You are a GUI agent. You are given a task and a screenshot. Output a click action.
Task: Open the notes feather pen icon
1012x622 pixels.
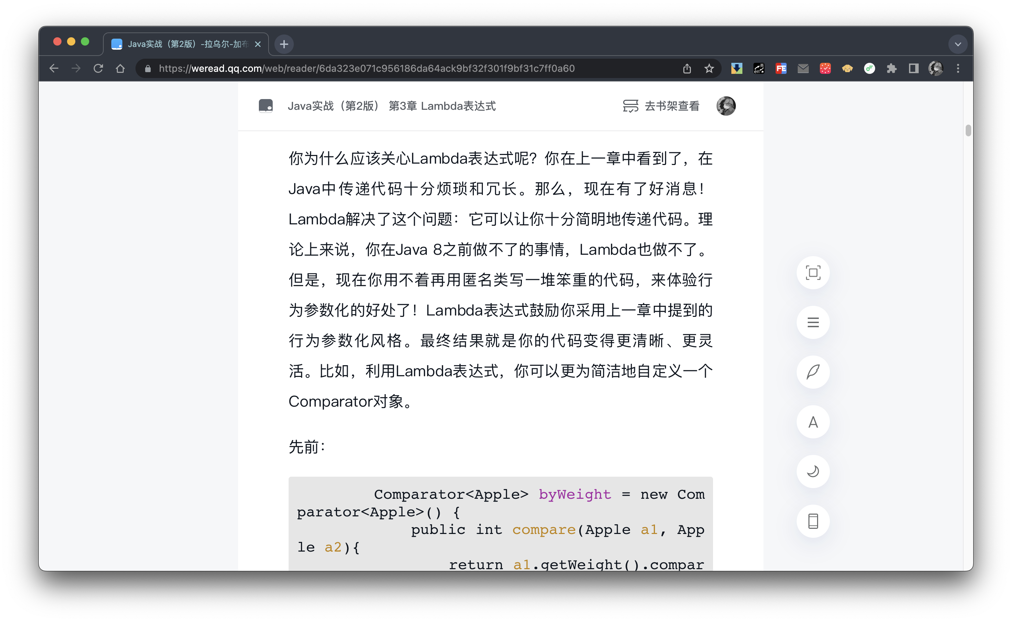(x=813, y=372)
